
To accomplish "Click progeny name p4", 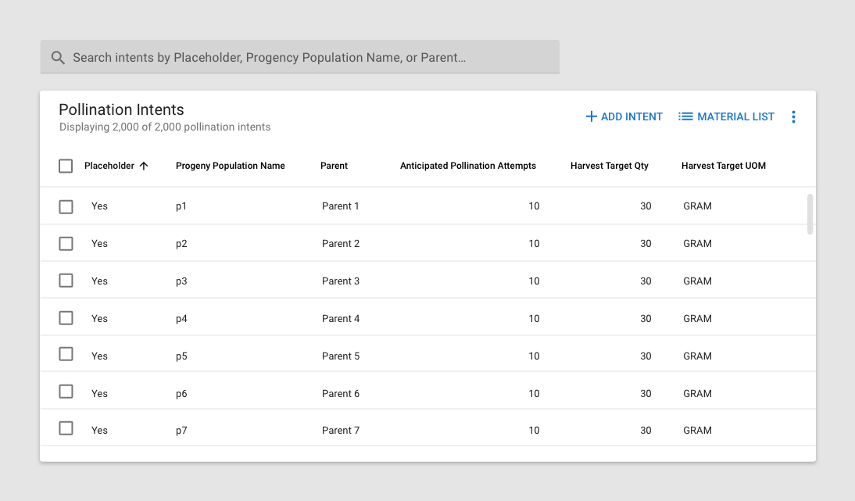I will pos(181,320).
